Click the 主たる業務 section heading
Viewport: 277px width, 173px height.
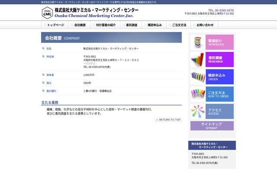[50, 103]
